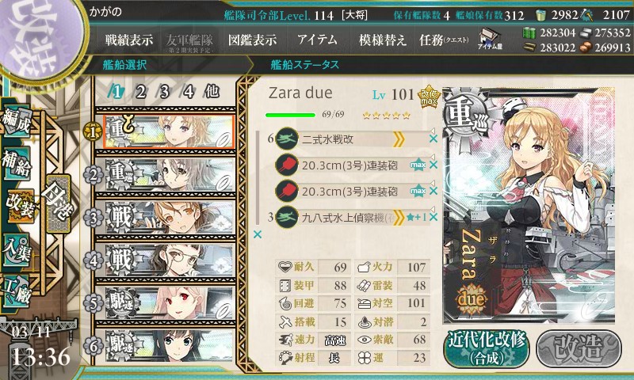Click the greyed 改造 remodel button
Screen dimensions: 634x380
pyautogui.click(x=579, y=348)
